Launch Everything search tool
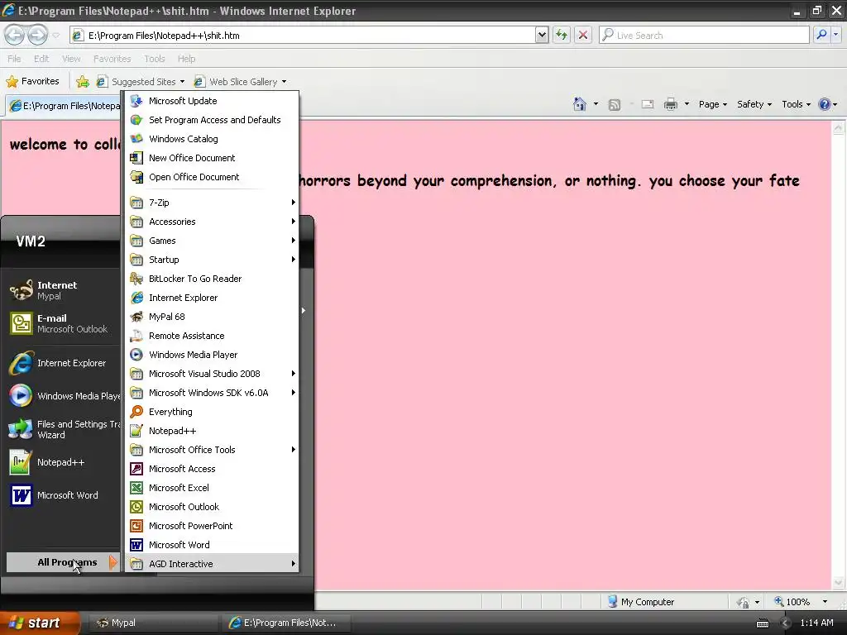Screen dimensions: 847x635 coord(212,412)
